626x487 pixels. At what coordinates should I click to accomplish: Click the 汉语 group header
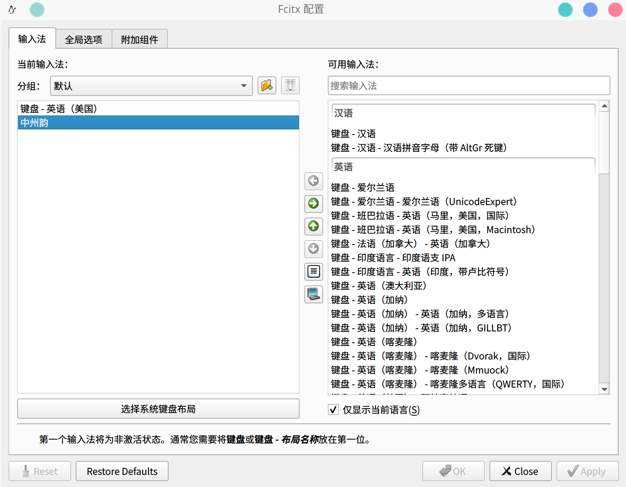(x=463, y=113)
